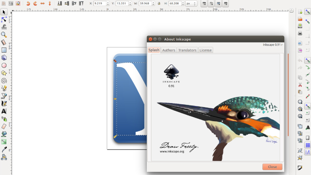This screenshot has width=311, height=175.
Task: Select the Text tool in toolbox
Action: coord(4,111)
